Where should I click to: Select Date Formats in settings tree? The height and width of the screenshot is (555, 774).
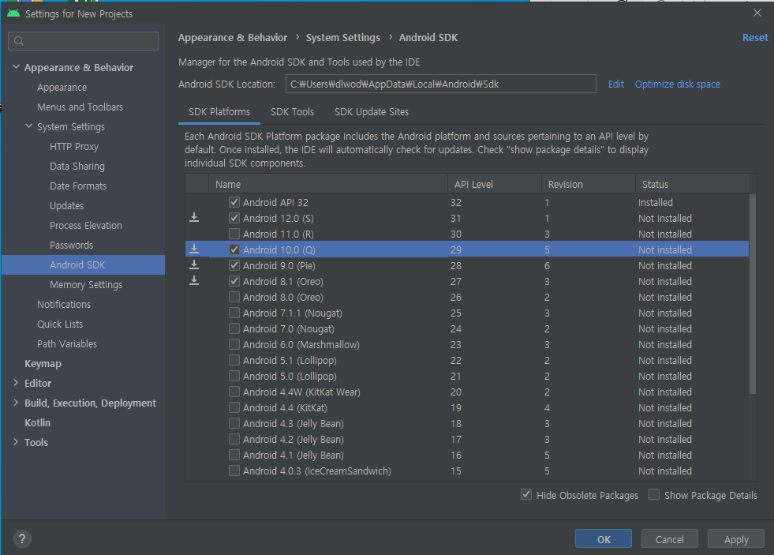coord(78,186)
